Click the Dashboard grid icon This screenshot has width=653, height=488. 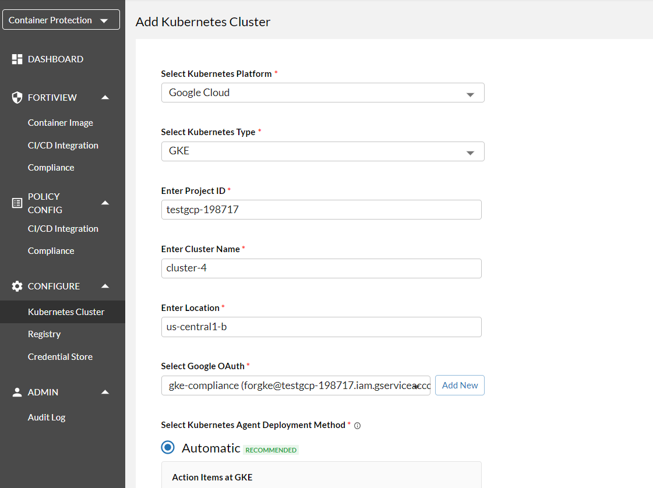[17, 59]
